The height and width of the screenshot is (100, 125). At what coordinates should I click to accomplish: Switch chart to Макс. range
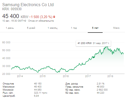click(x=117, y=28)
